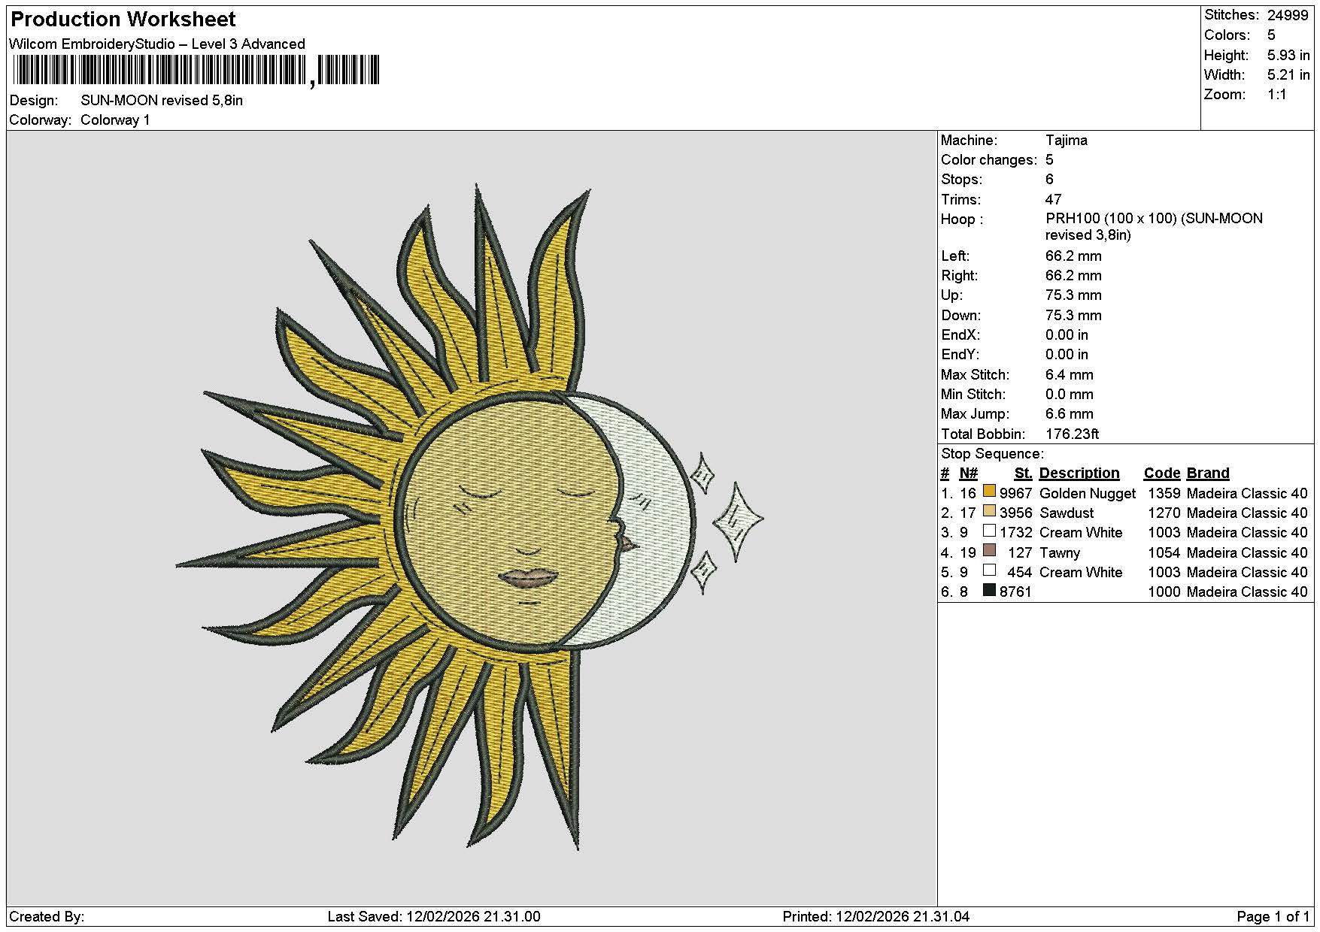Click the 'Brand' column header
Viewport: 1320px width, 932px height.
[x=1208, y=473]
